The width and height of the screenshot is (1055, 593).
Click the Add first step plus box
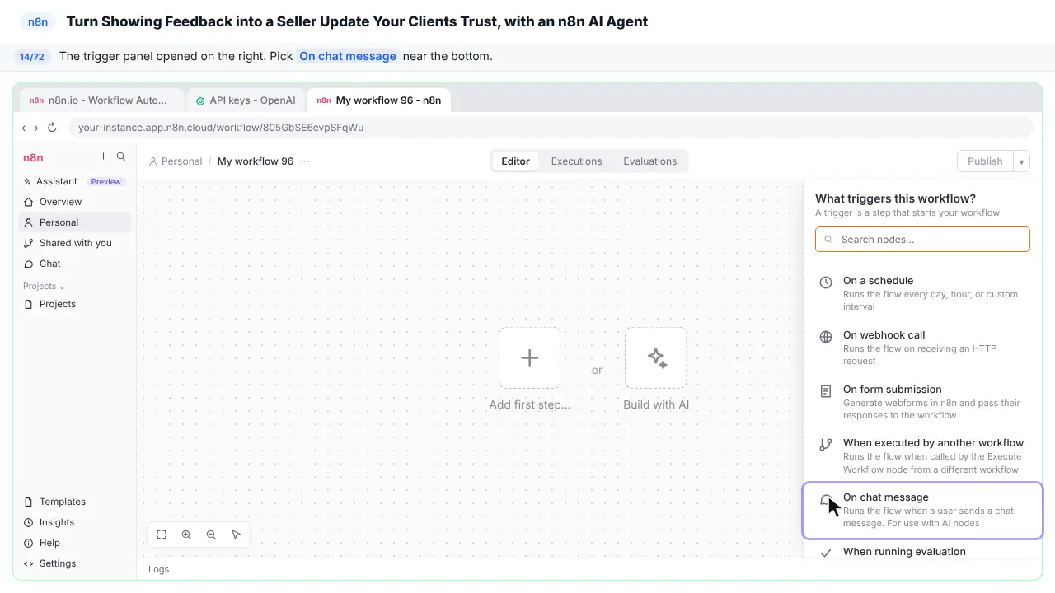click(529, 357)
